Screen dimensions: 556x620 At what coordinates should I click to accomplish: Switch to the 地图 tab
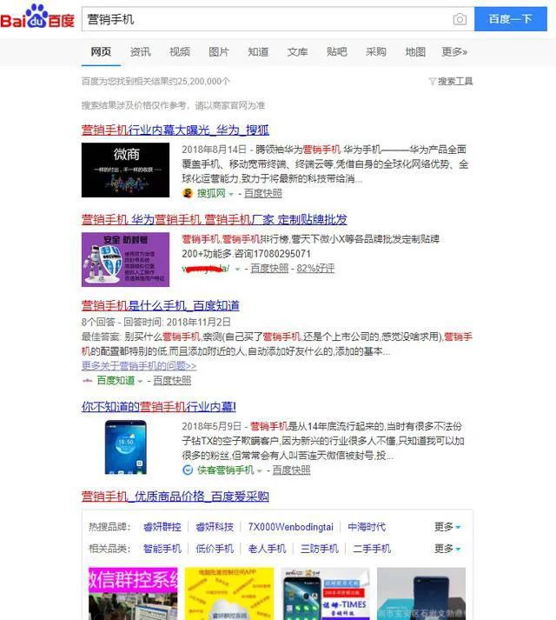click(415, 52)
